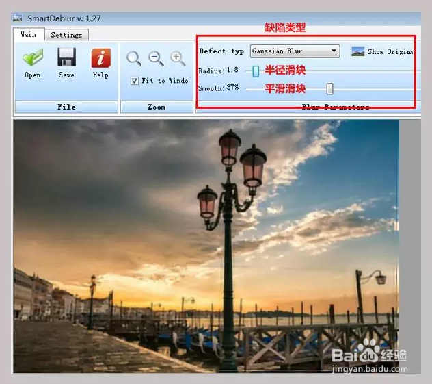Click the SmartDeblur v. 1.27 title text

tap(64, 18)
